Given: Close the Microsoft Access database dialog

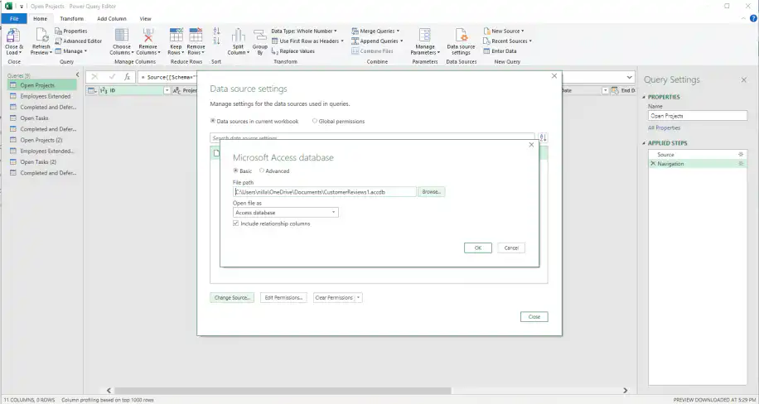Looking at the screenshot, I should 531,145.
